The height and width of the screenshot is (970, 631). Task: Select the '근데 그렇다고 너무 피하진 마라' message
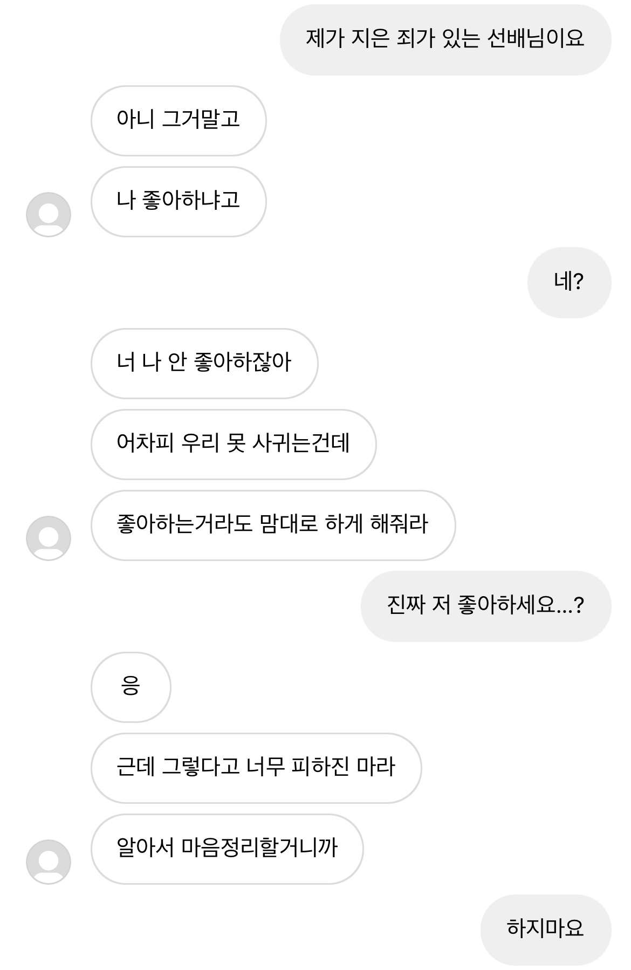tap(256, 768)
